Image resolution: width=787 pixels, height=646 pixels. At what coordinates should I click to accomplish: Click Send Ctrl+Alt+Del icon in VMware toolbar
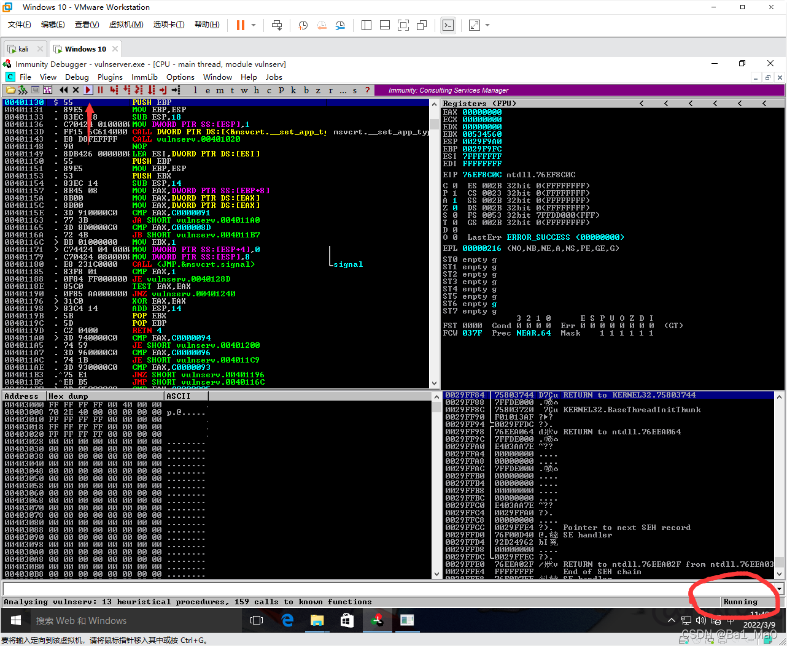pos(277,25)
